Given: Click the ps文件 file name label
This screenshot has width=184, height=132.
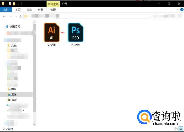Looking at the screenshot, I should [x=76, y=45].
